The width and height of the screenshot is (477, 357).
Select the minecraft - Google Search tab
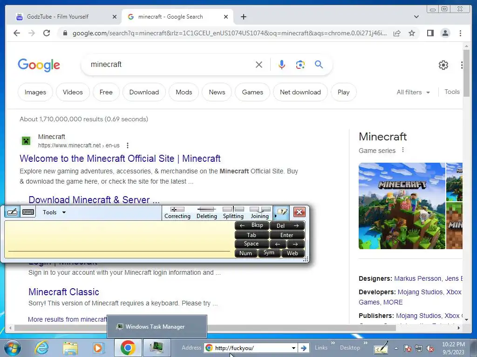177,17
